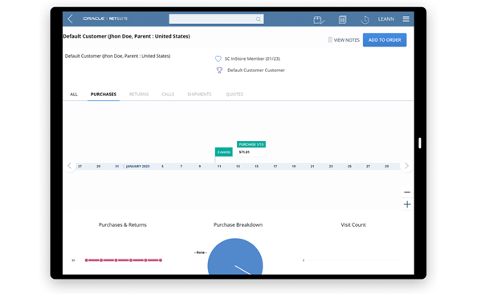Go back using the header arrow
Screen dimensions: 477x294
pos(71,18)
